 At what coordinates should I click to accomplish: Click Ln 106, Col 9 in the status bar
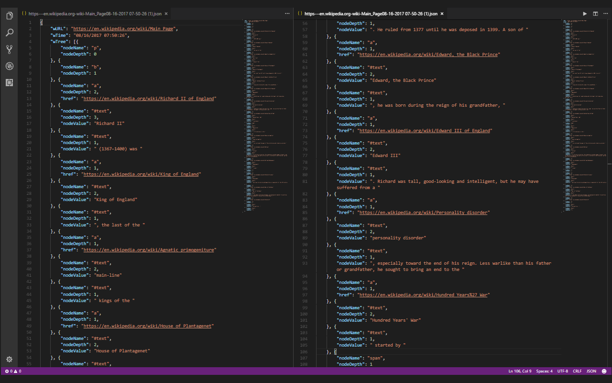point(520,371)
